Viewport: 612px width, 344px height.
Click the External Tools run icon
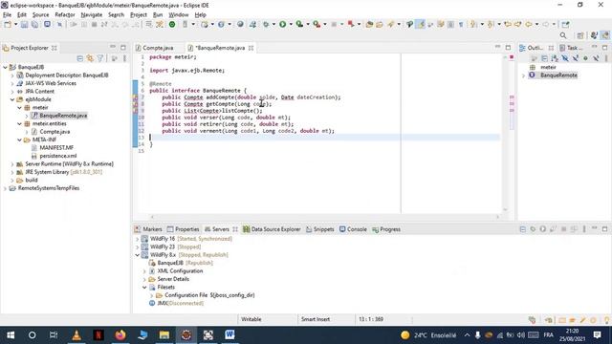coord(317,25)
